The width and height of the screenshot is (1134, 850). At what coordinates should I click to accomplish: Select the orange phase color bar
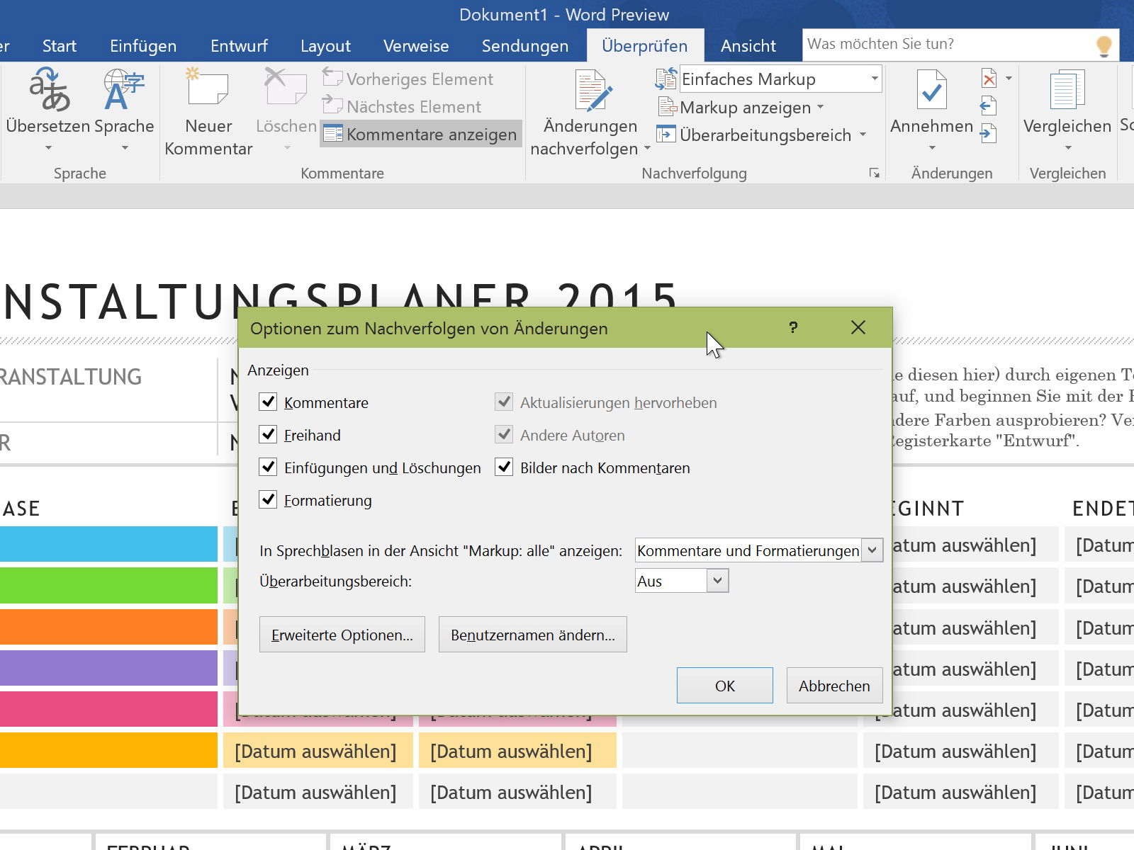click(x=108, y=627)
